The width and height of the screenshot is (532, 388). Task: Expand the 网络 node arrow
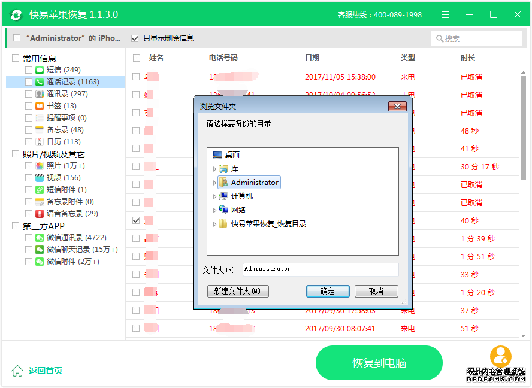pyautogui.click(x=214, y=210)
